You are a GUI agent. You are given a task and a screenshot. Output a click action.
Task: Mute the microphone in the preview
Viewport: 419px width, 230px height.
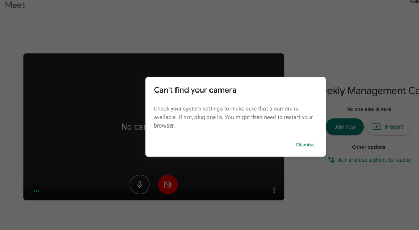click(140, 185)
